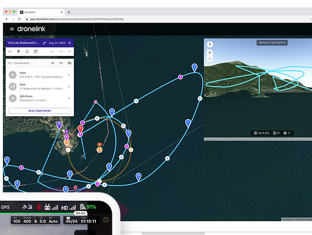Open the plan code view icon in toolbar
Screen dimensions: 312x235
coord(10,51)
